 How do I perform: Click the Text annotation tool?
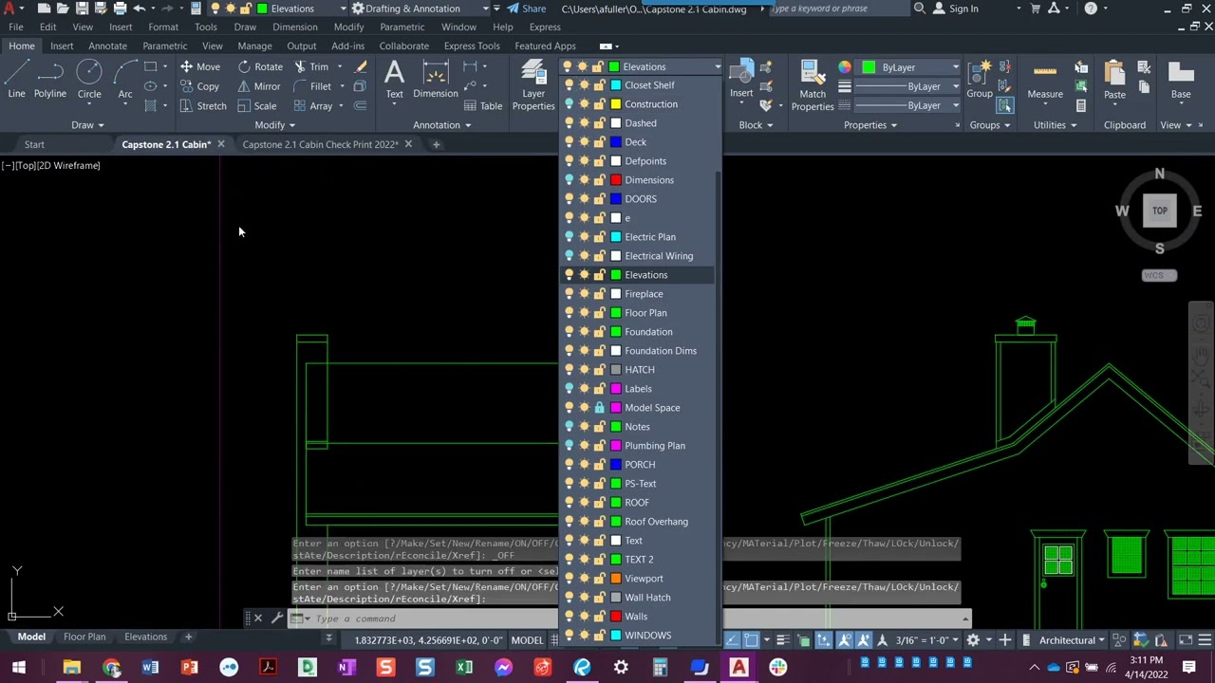point(394,80)
